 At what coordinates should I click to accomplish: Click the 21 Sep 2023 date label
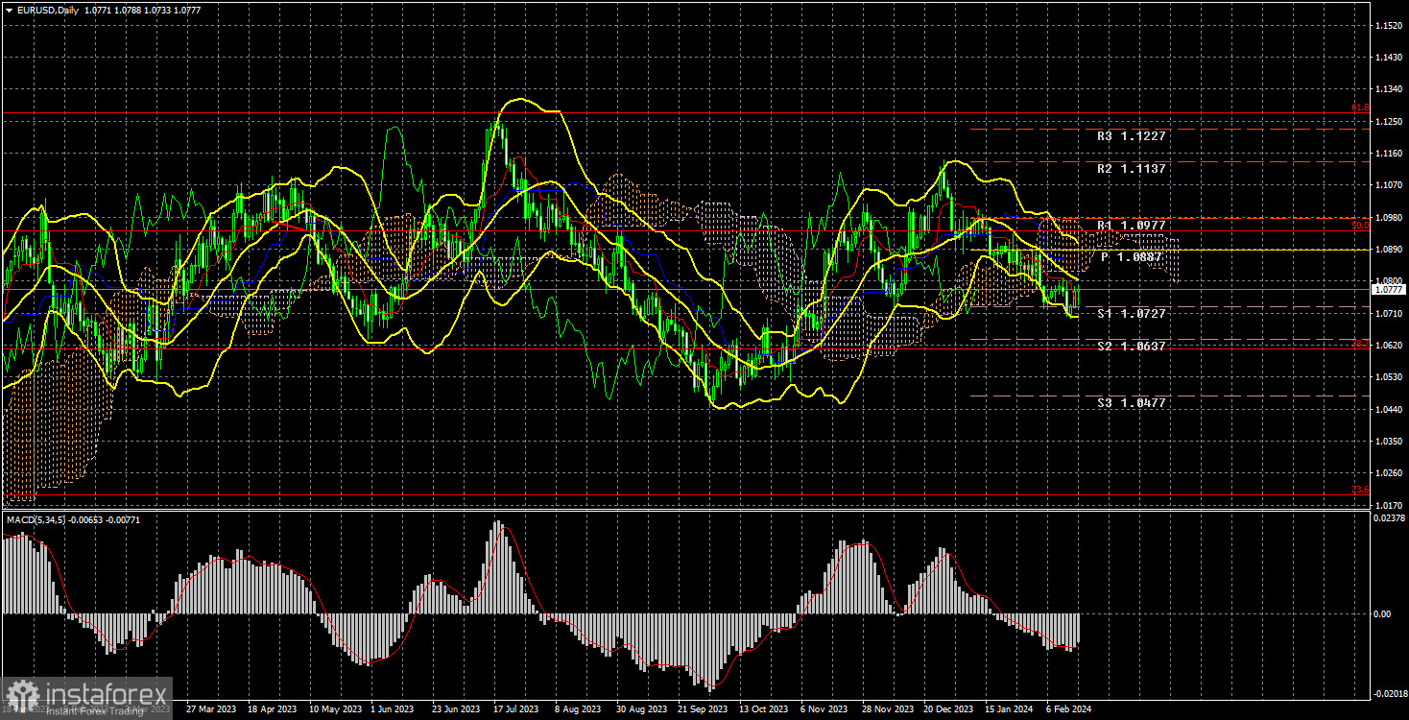click(703, 710)
